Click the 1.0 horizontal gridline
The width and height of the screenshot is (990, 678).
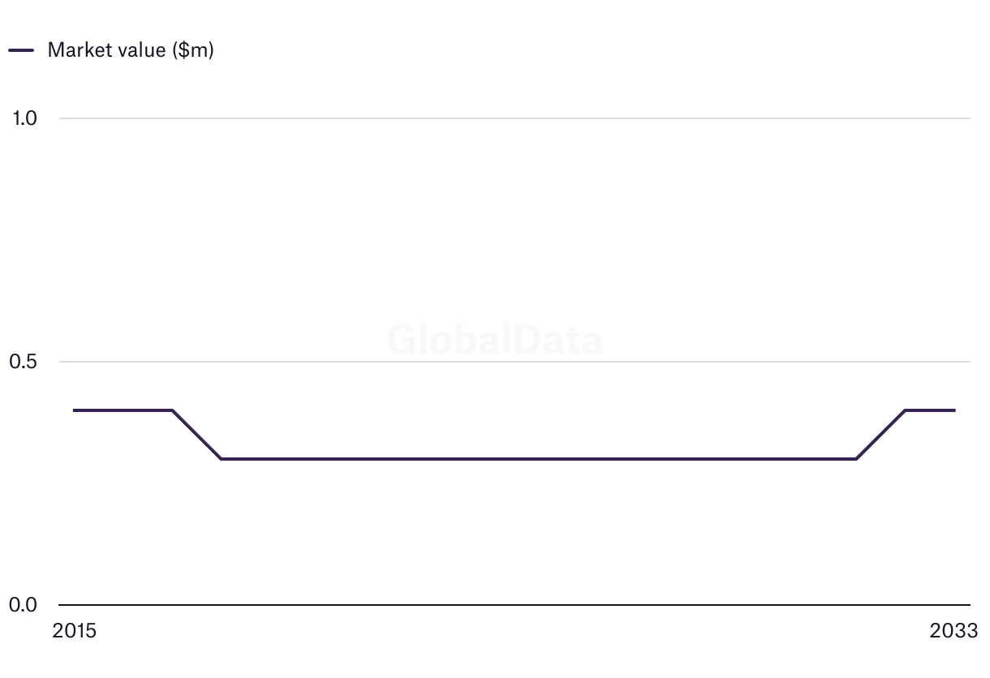[514, 118]
